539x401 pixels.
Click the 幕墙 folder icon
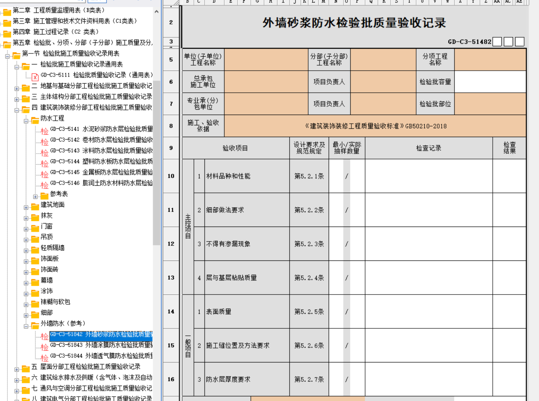coord(35,282)
